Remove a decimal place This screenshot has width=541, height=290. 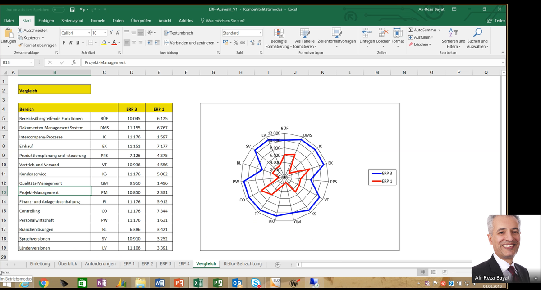(x=259, y=43)
